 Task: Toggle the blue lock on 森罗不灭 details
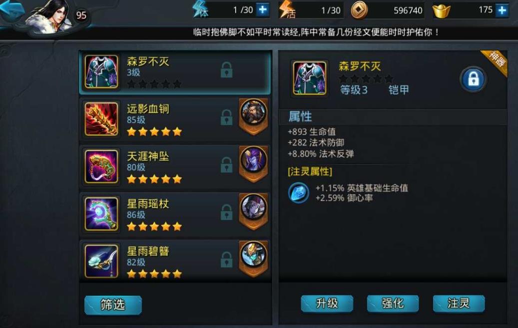473,79
